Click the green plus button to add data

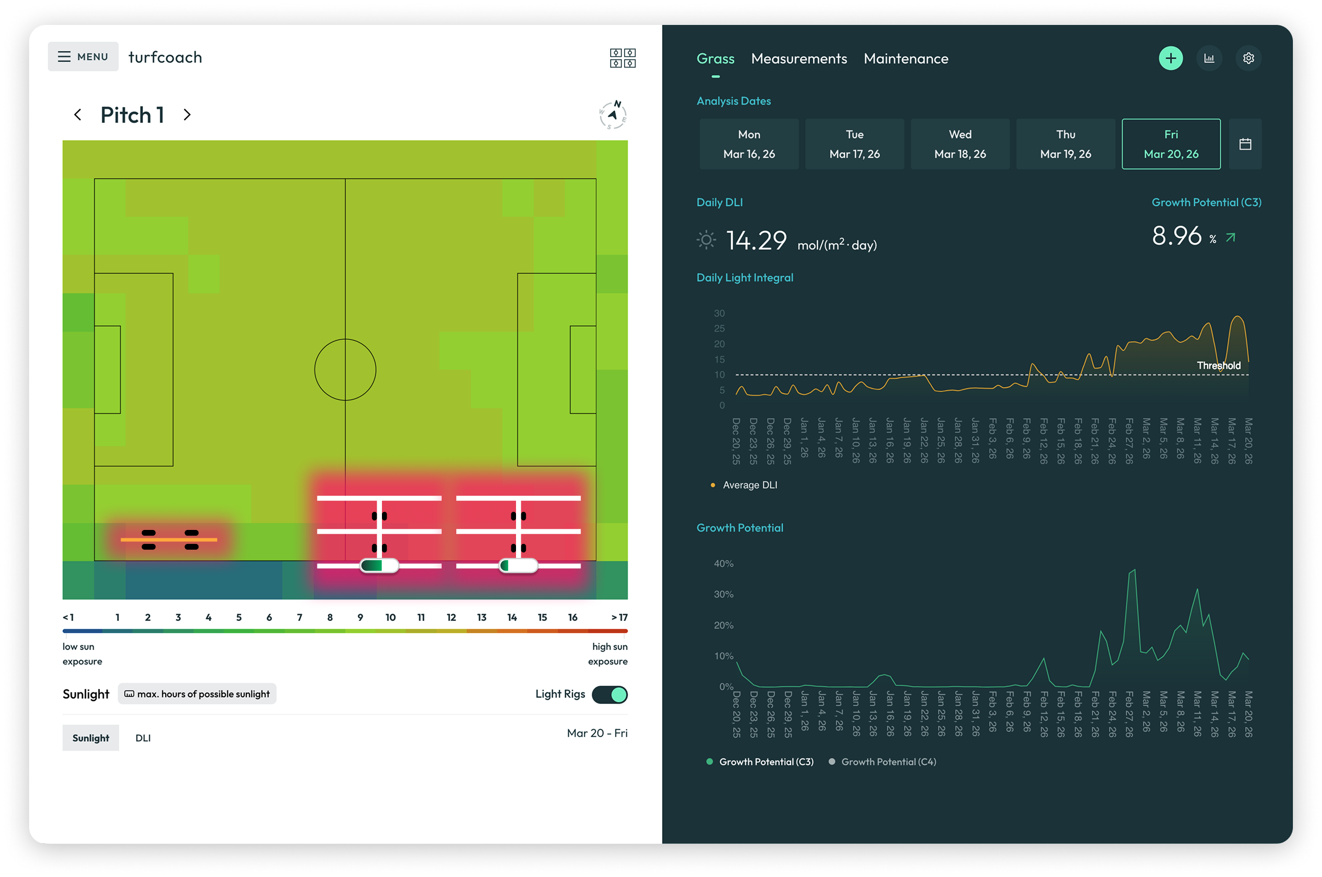(1171, 58)
